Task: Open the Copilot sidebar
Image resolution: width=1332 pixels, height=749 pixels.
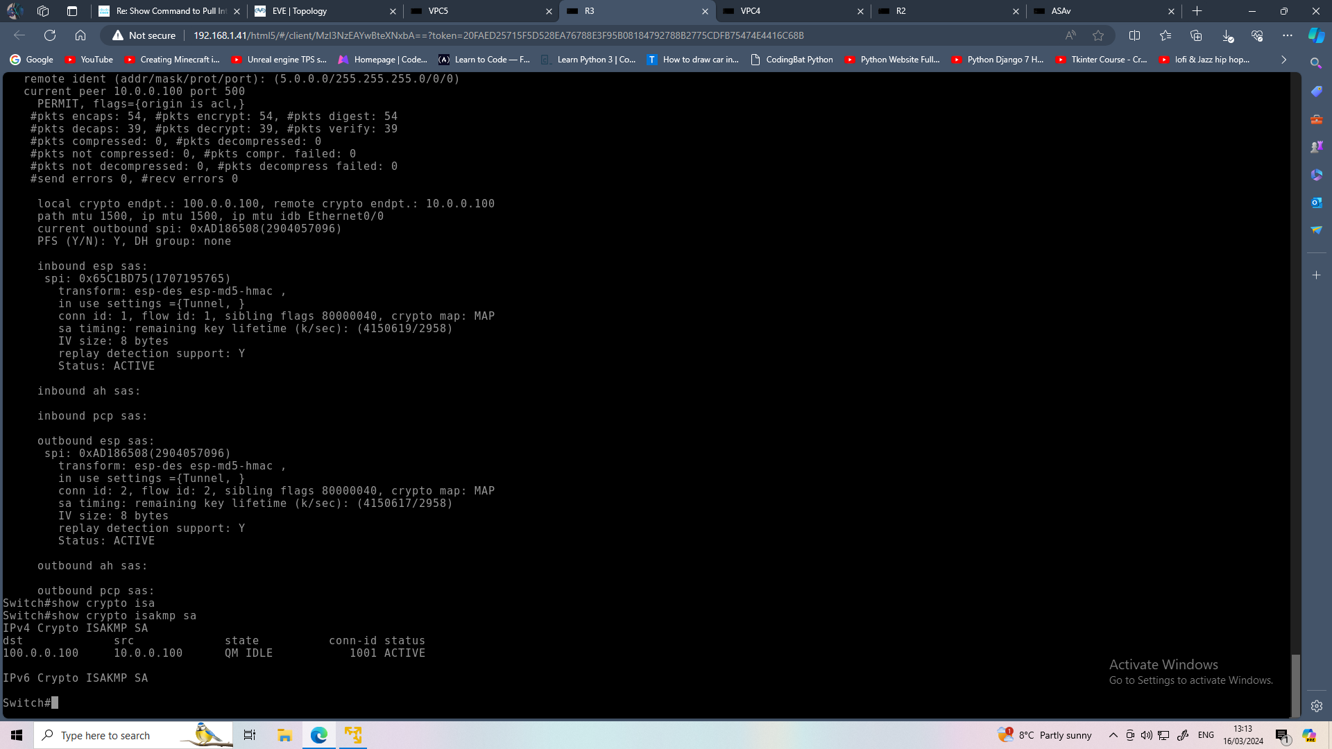Action: (x=1316, y=35)
